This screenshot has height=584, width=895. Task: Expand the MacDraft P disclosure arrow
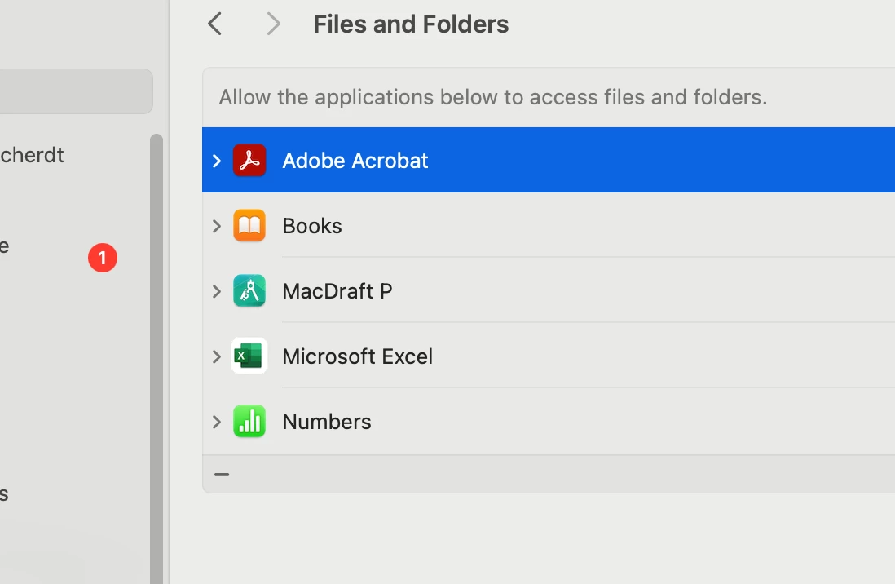coord(217,291)
